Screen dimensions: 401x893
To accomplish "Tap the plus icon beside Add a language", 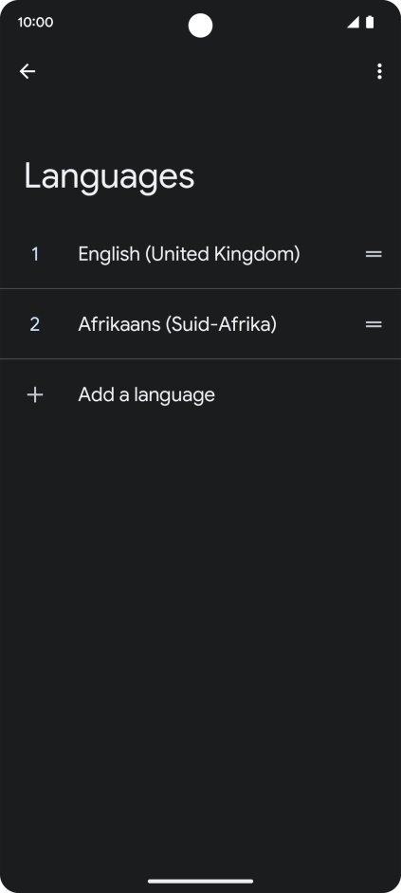I will coord(35,394).
